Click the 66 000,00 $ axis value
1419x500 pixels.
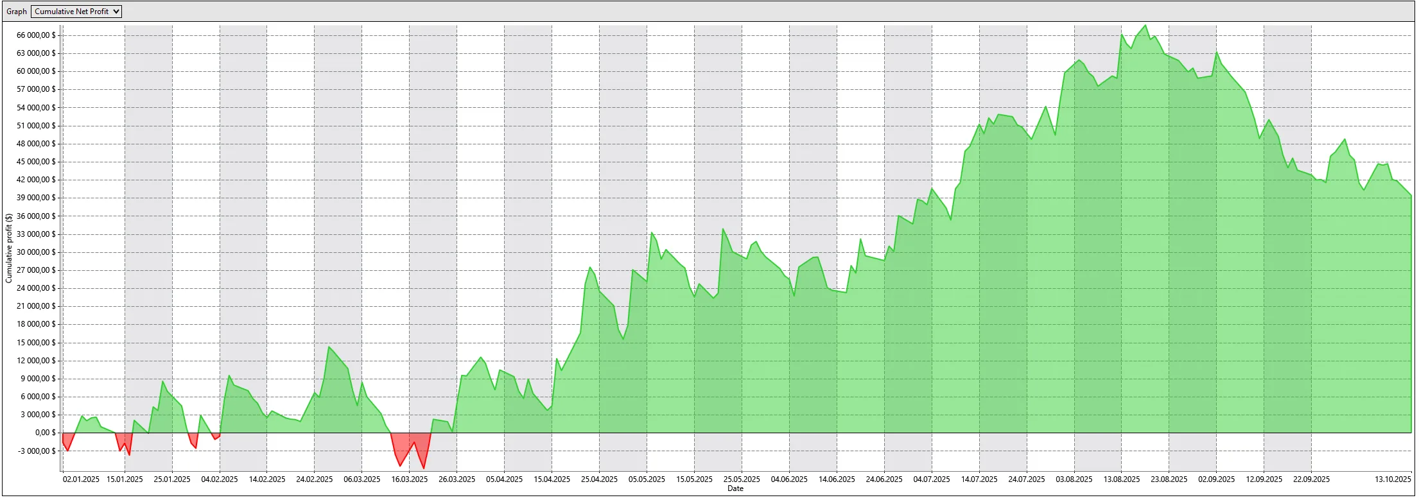click(36, 35)
